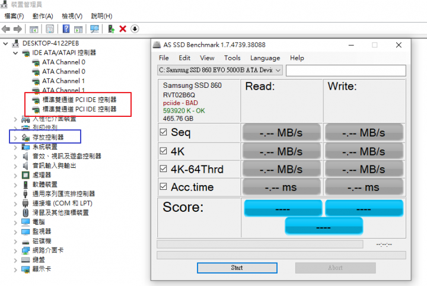Expand the 通用序列匯流排控制器 node
The image size is (427, 286).
(x=15, y=194)
